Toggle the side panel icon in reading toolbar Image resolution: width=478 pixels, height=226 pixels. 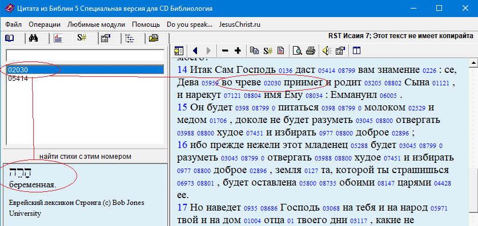[x=179, y=51]
